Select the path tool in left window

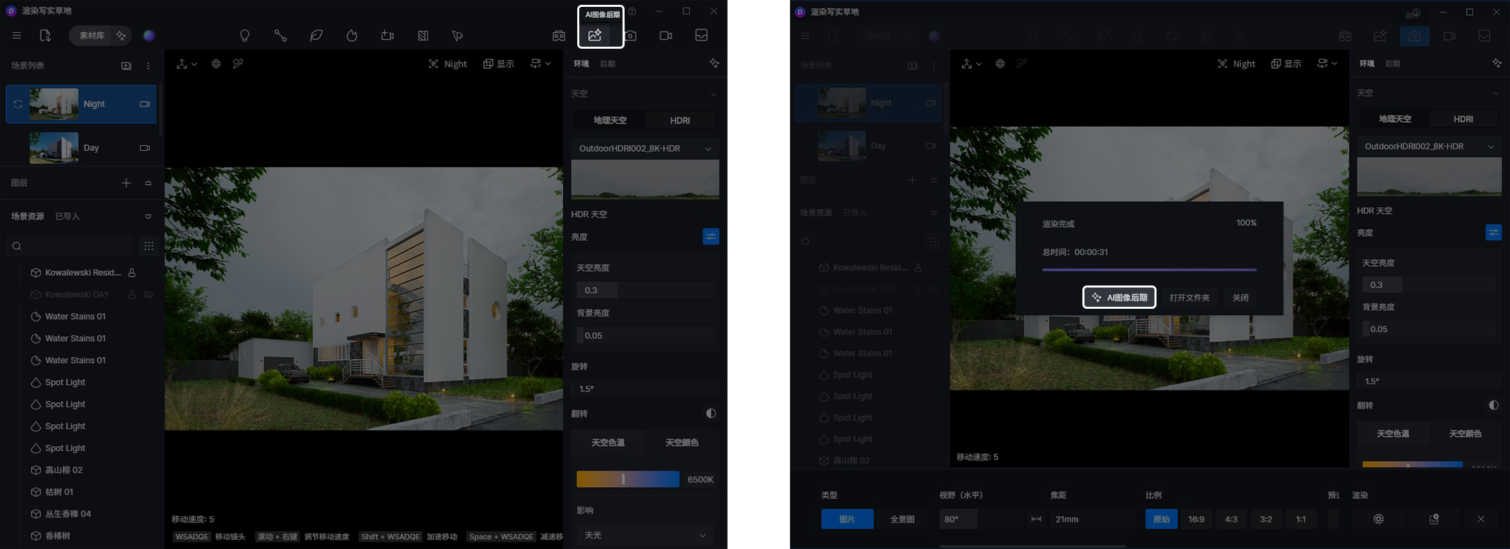point(280,36)
